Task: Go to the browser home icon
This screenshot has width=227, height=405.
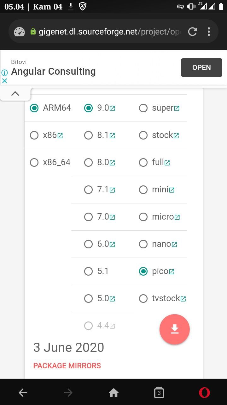Action: click(113, 393)
